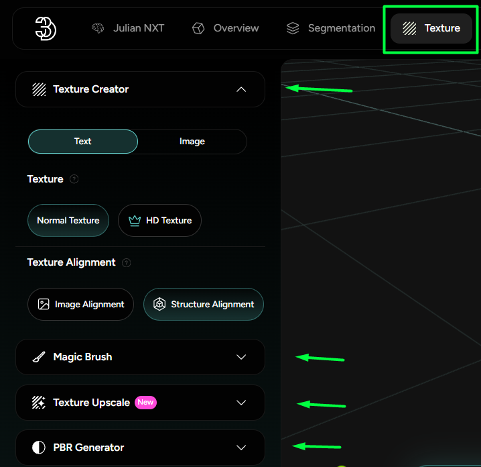Click the crown icon on HD Texture

(x=135, y=220)
